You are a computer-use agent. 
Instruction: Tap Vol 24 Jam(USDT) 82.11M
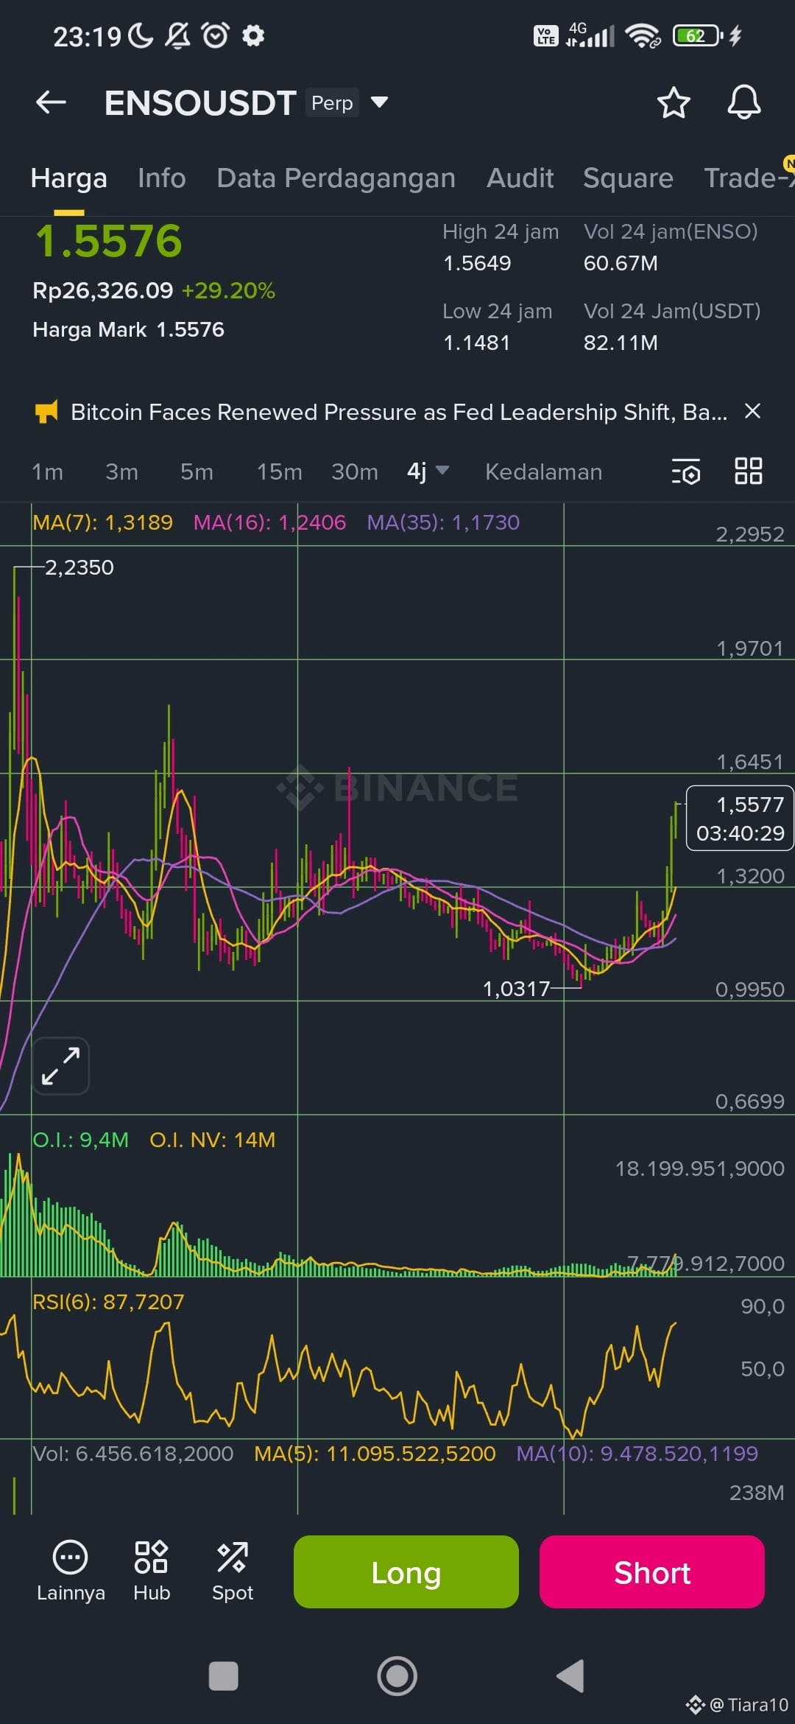click(621, 343)
